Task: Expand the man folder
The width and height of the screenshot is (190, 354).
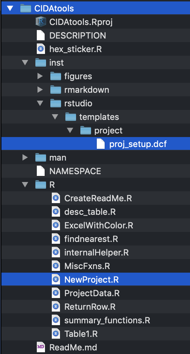Action: (25, 158)
